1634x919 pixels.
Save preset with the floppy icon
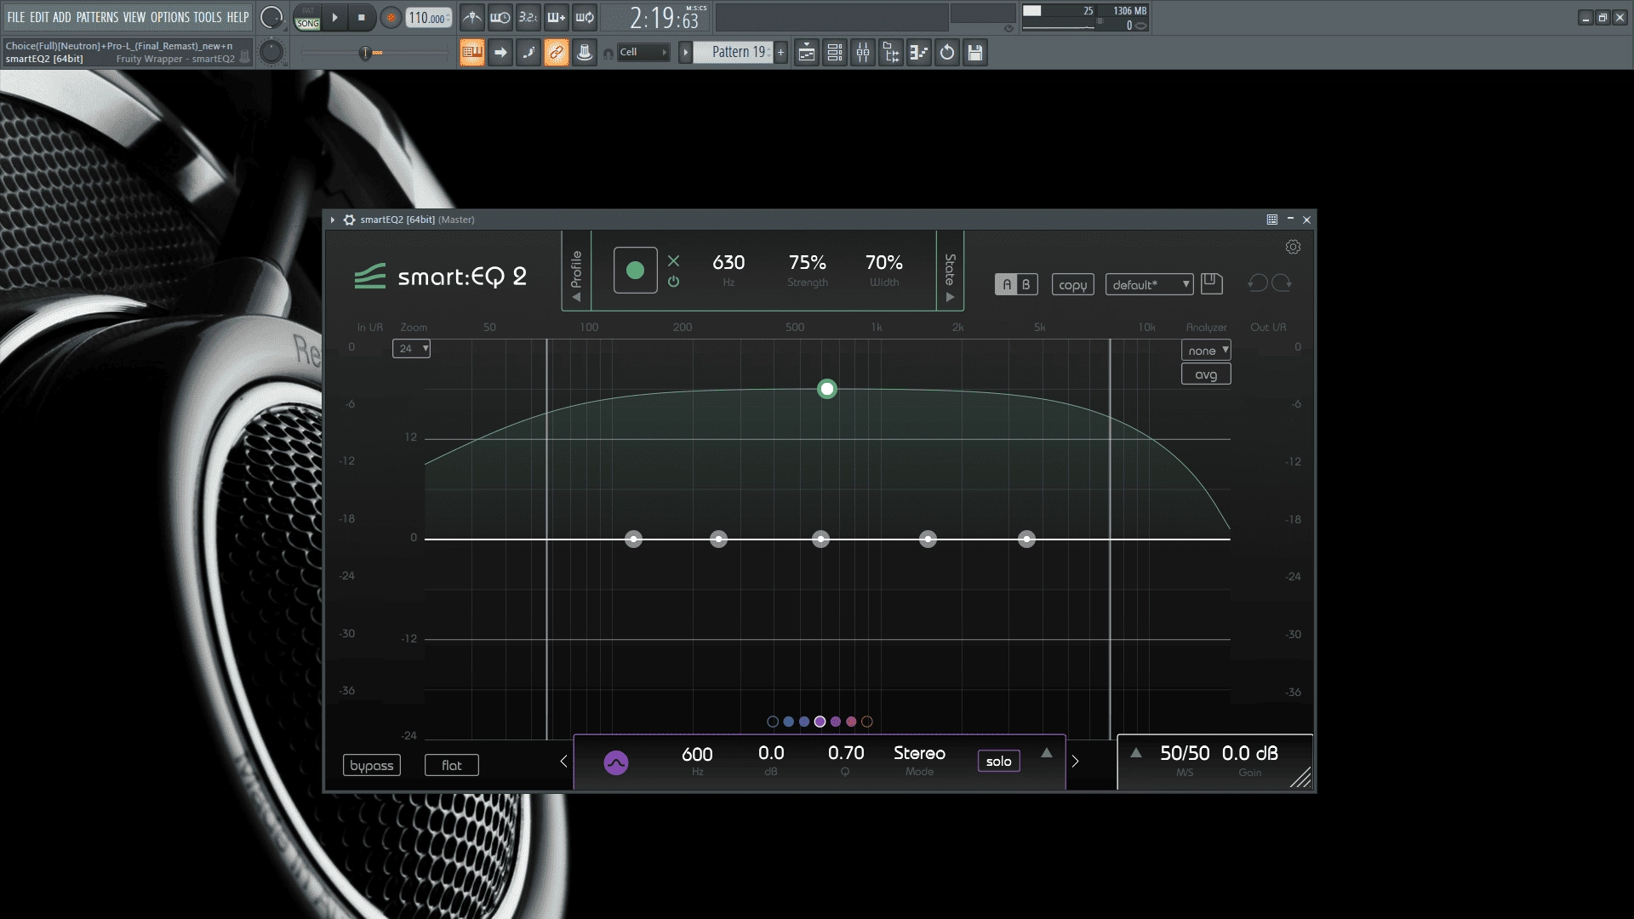click(x=1212, y=283)
